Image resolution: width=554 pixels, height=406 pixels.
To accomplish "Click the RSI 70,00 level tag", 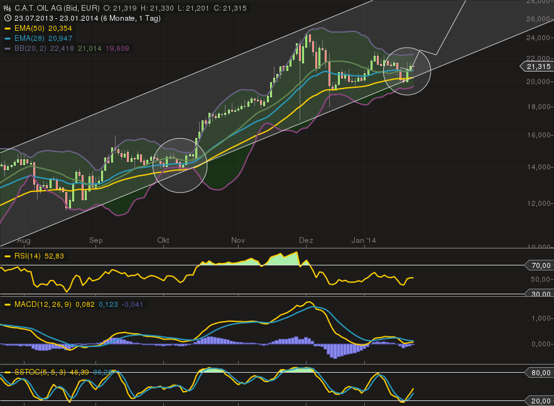I will tap(538, 265).
